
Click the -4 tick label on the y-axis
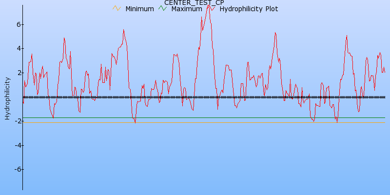[16, 145]
